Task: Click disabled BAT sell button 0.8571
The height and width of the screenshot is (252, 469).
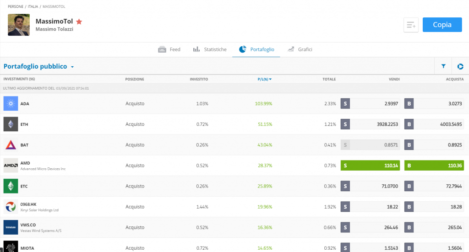Action: 370,145
